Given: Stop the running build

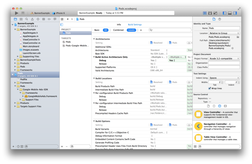Looking at the screenshot, I should coord(23,13).
